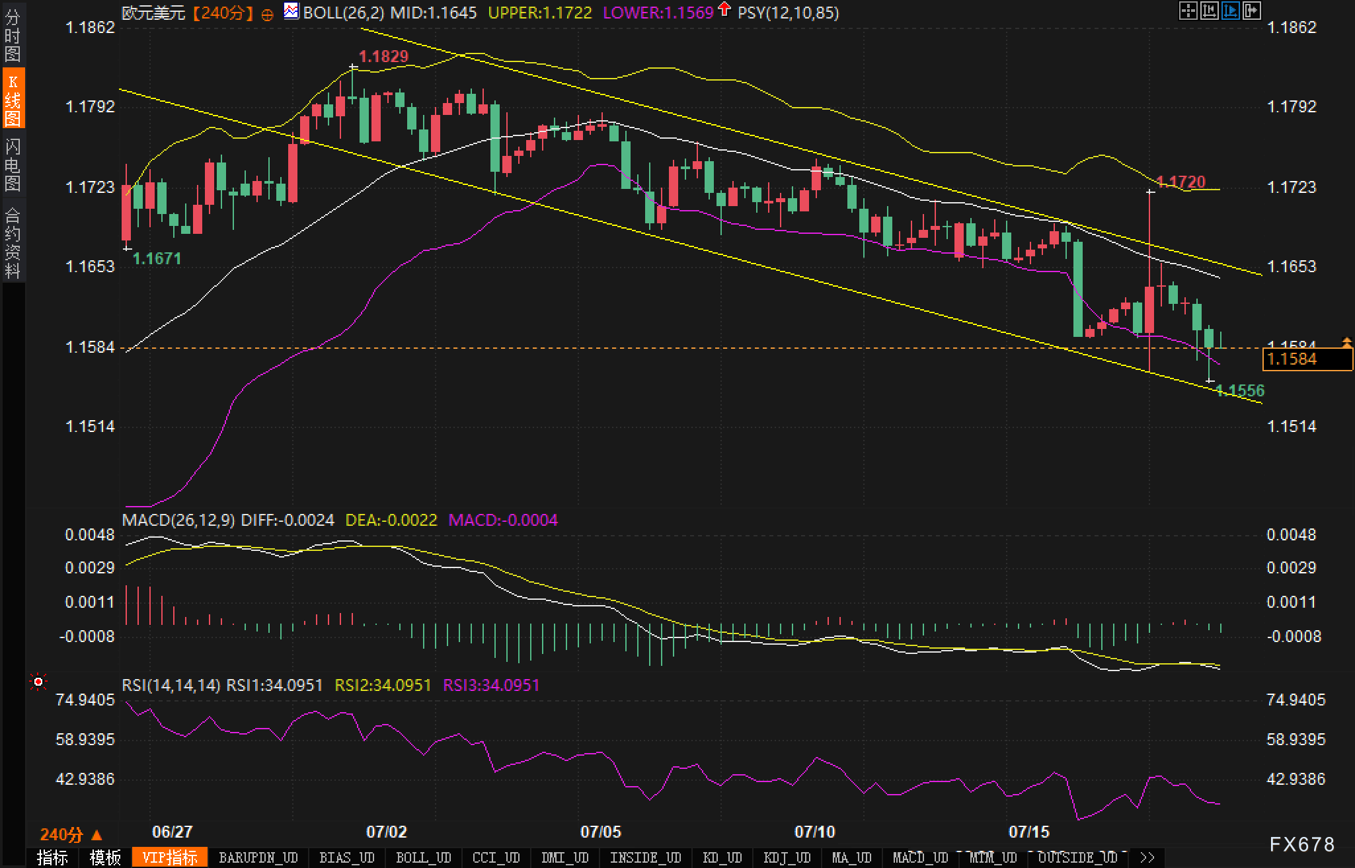Click the orange price alert icon at 1.1584
Image resolution: width=1355 pixels, height=868 pixels.
point(1346,342)
